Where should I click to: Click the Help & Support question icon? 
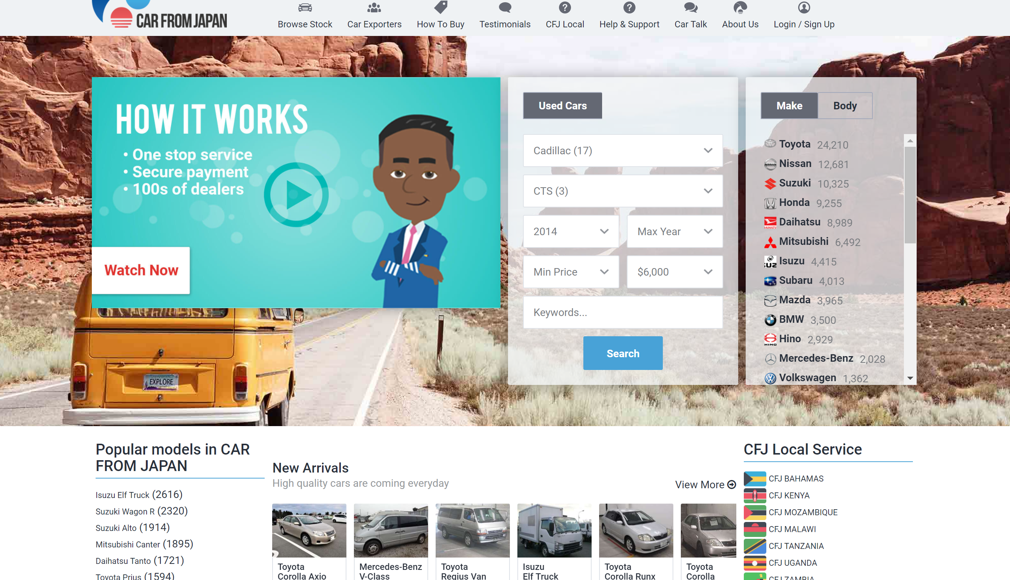(x=629, y=7)
